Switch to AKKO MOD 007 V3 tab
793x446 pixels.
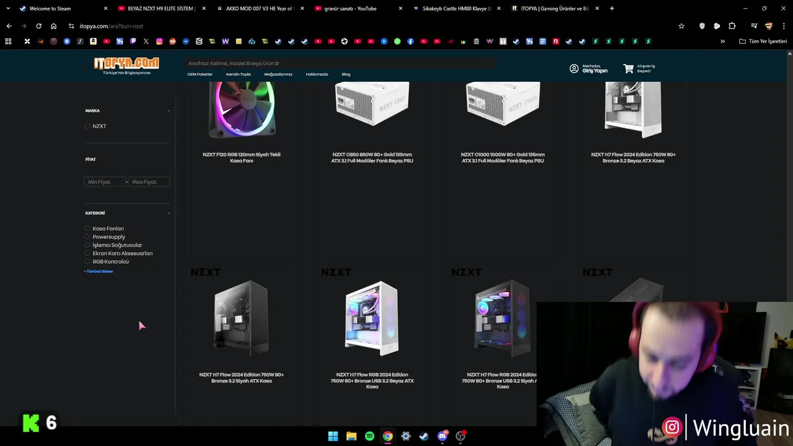260,9
